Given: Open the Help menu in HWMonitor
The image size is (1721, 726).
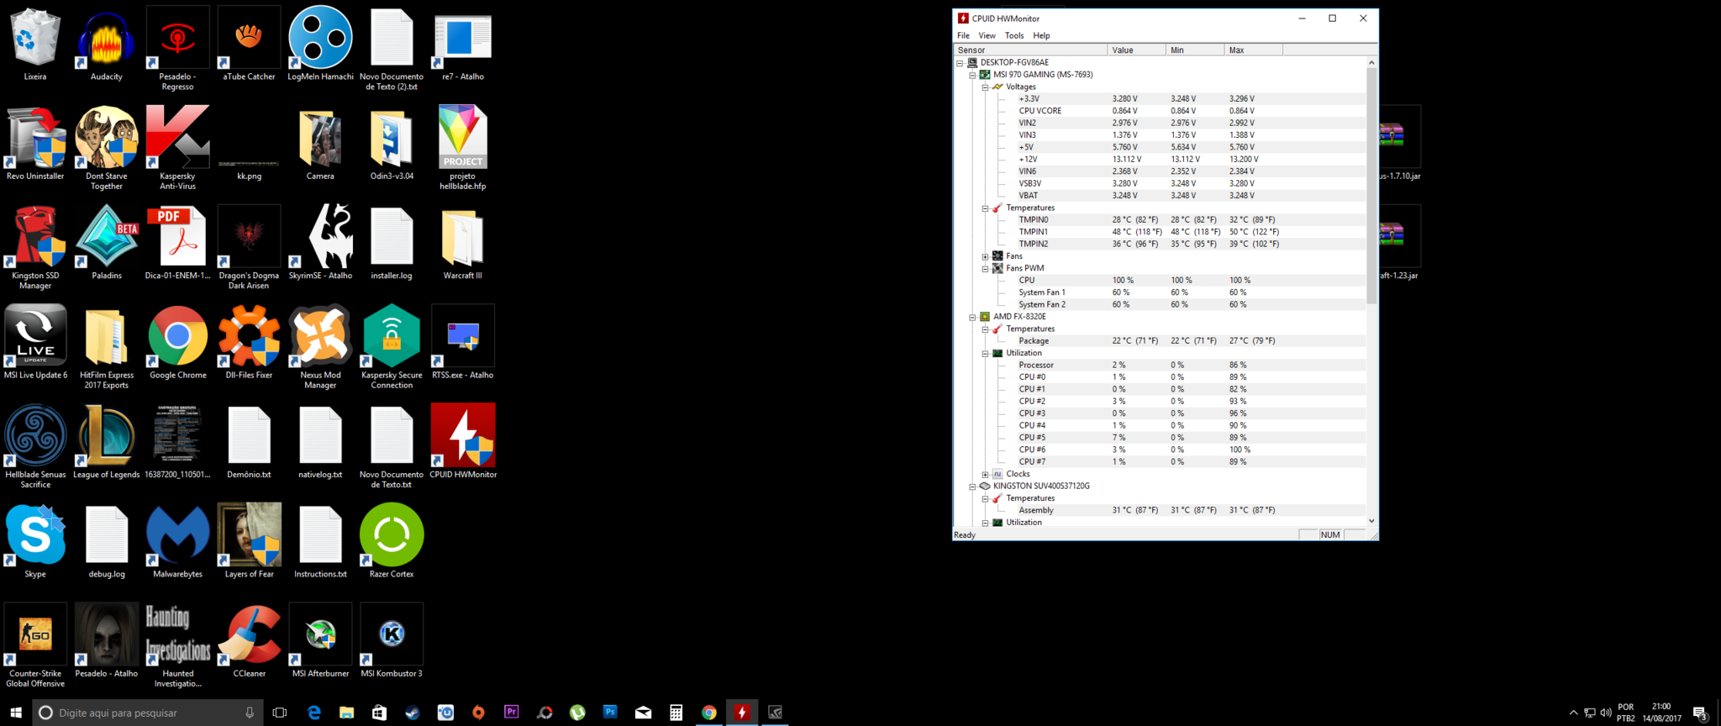Looking at the screenshot, I should click(1041, 35).
